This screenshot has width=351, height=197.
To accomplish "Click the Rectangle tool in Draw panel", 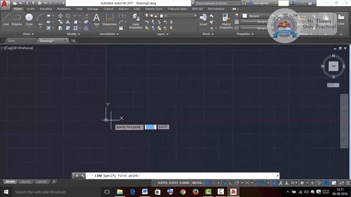I will pos(49,16).
